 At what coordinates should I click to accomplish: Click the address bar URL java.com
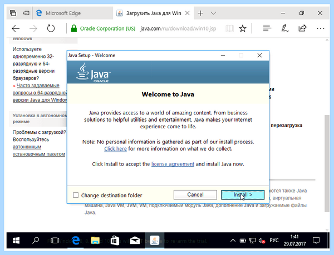178,28
